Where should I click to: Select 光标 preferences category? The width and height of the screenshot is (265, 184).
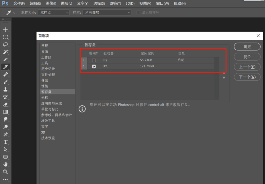point(57,98)
